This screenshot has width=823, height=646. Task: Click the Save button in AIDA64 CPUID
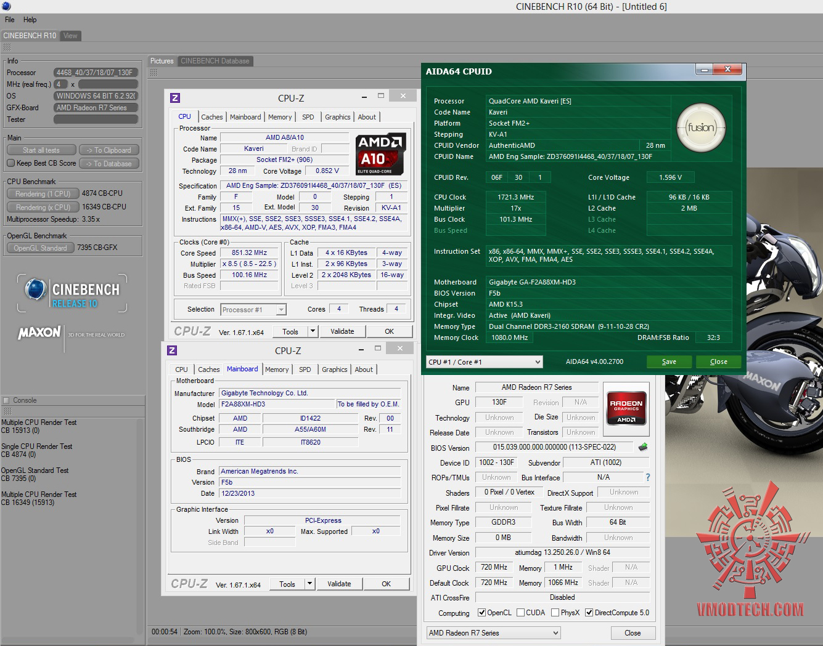(x=669, y=362)
